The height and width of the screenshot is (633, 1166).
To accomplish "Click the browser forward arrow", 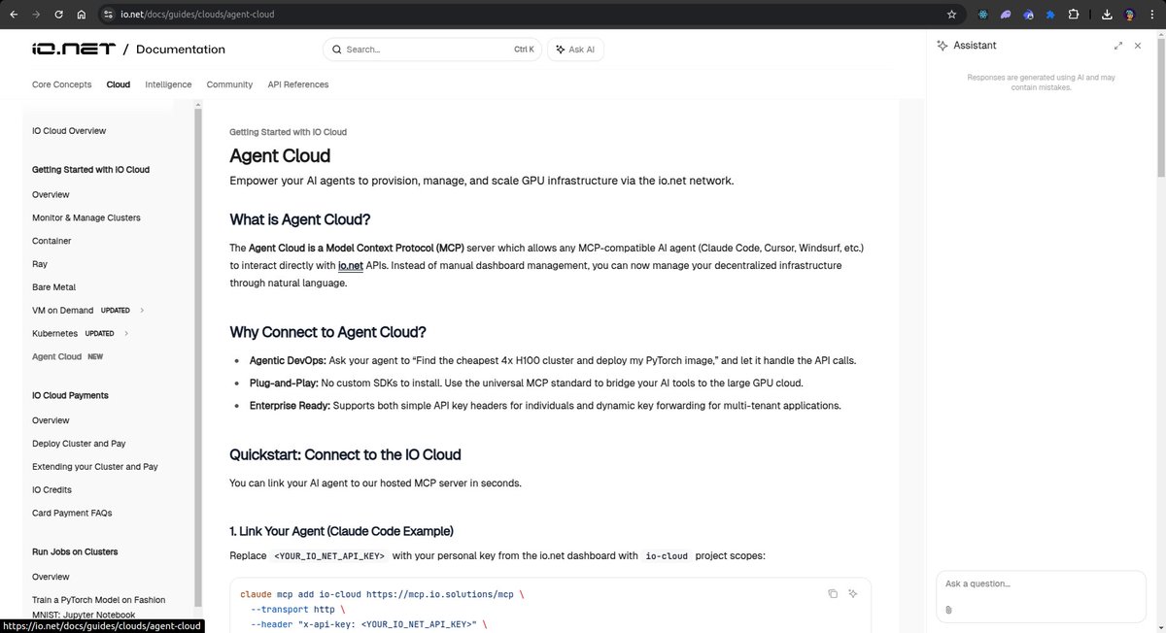I will click(x=36, y=15).
